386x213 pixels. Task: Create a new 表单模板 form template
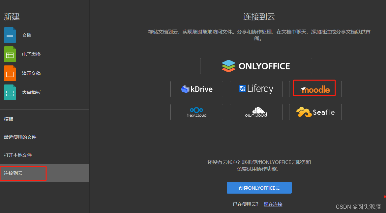(31, 92)
